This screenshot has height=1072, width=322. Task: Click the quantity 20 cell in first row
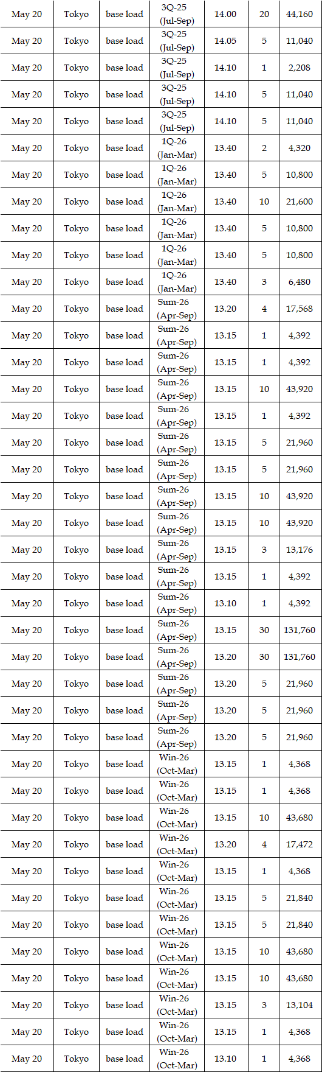pos(264,14)
